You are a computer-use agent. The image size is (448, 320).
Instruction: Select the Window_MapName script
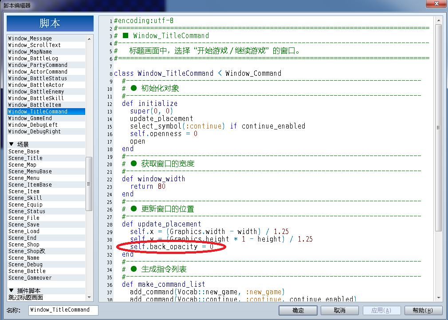click(x=46, y=52)
